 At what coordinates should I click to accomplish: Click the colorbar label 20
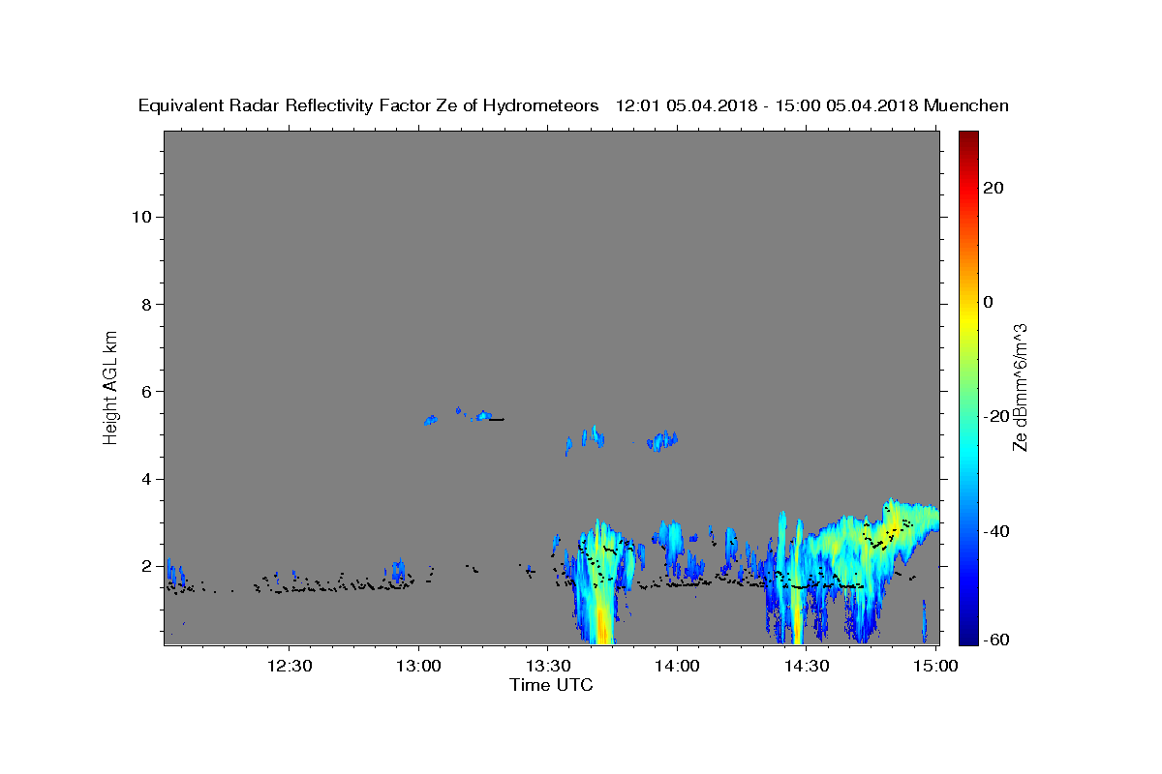pos(993,188)
